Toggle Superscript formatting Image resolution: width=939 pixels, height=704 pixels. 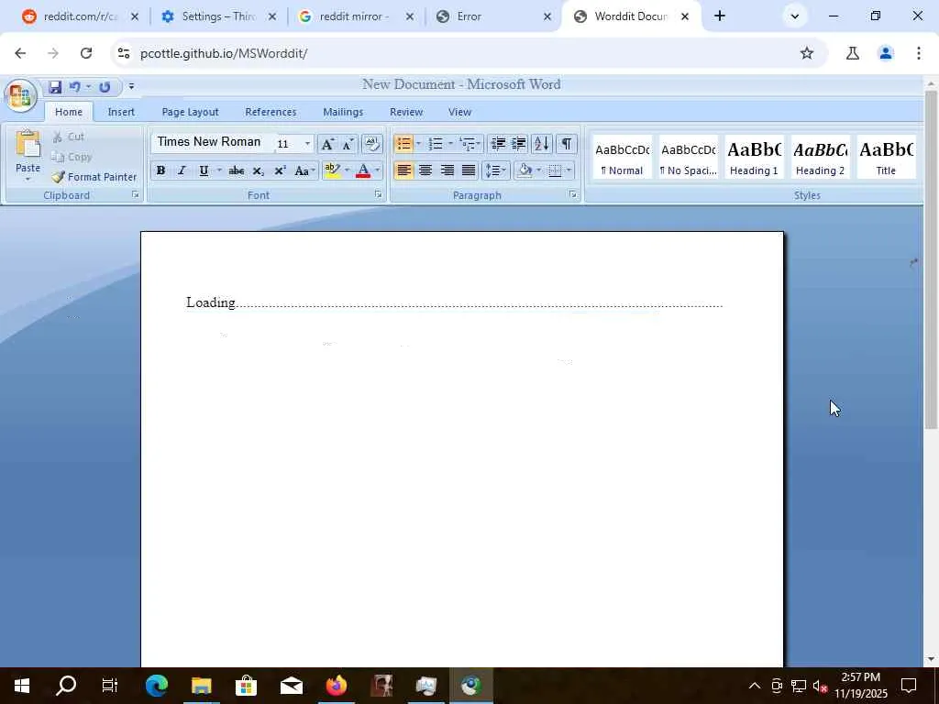(x=280, y=170)
